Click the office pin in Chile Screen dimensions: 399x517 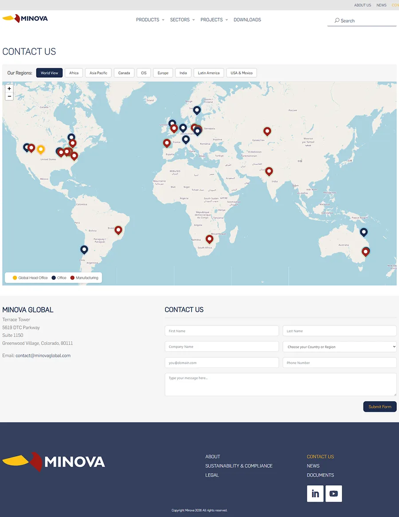click(x=84, y=249)
